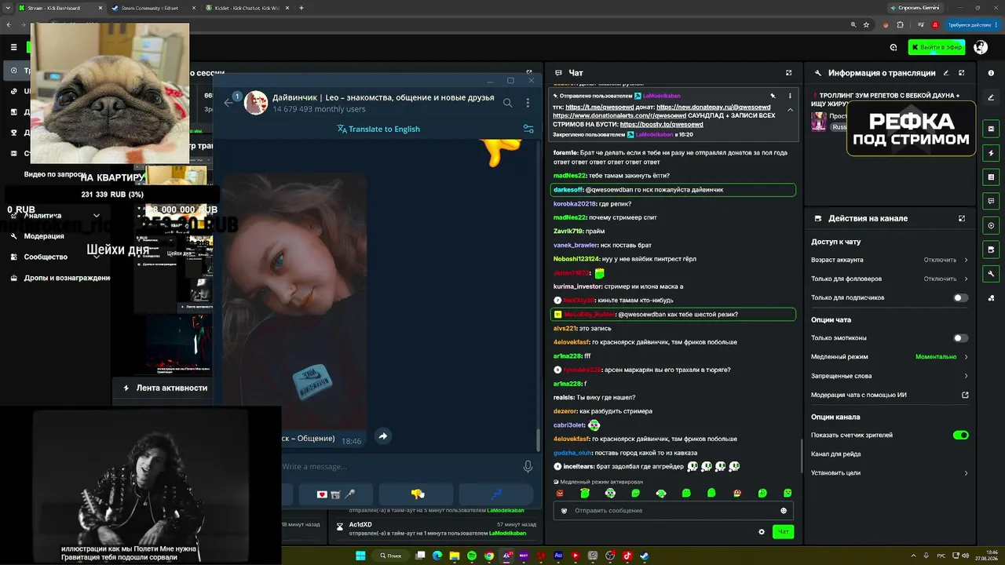Open the Kick search icon
This screenshot has height=565, width=1005.
point(894,47)
